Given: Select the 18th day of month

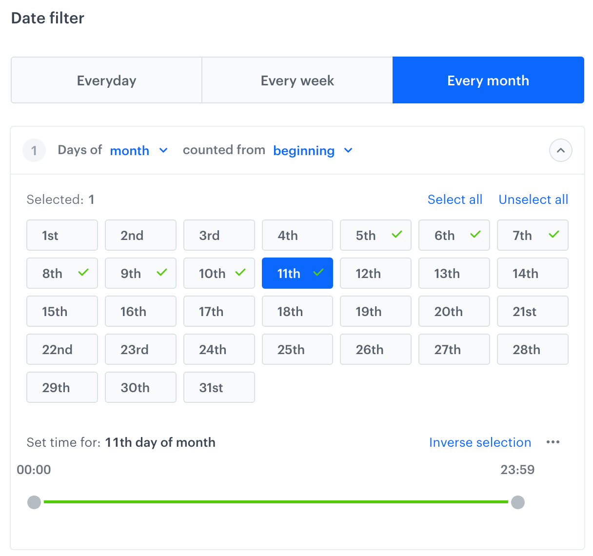Looking at the screenshot, I should (x=297, y=311).
